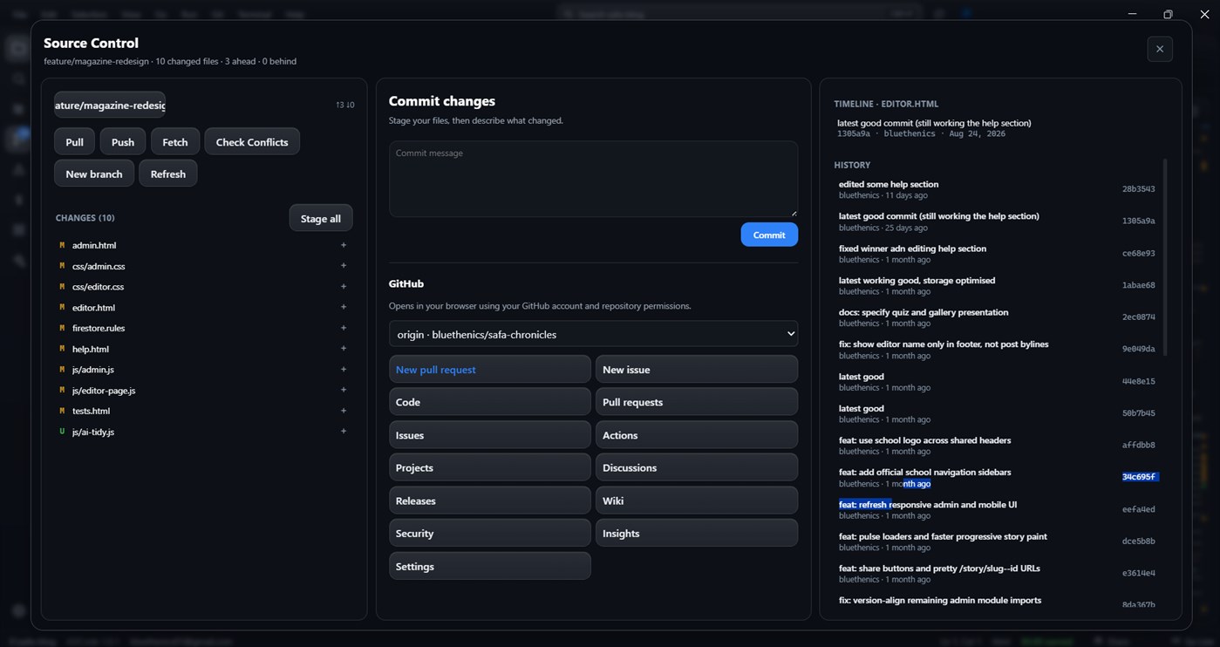Stage css/admin.css with its plus icon
This screenshot has height=647, width=1220.
[x=344, y=266]
